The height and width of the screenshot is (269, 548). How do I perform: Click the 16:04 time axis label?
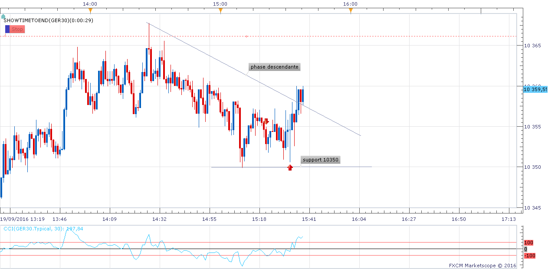(x=359, y=219)
